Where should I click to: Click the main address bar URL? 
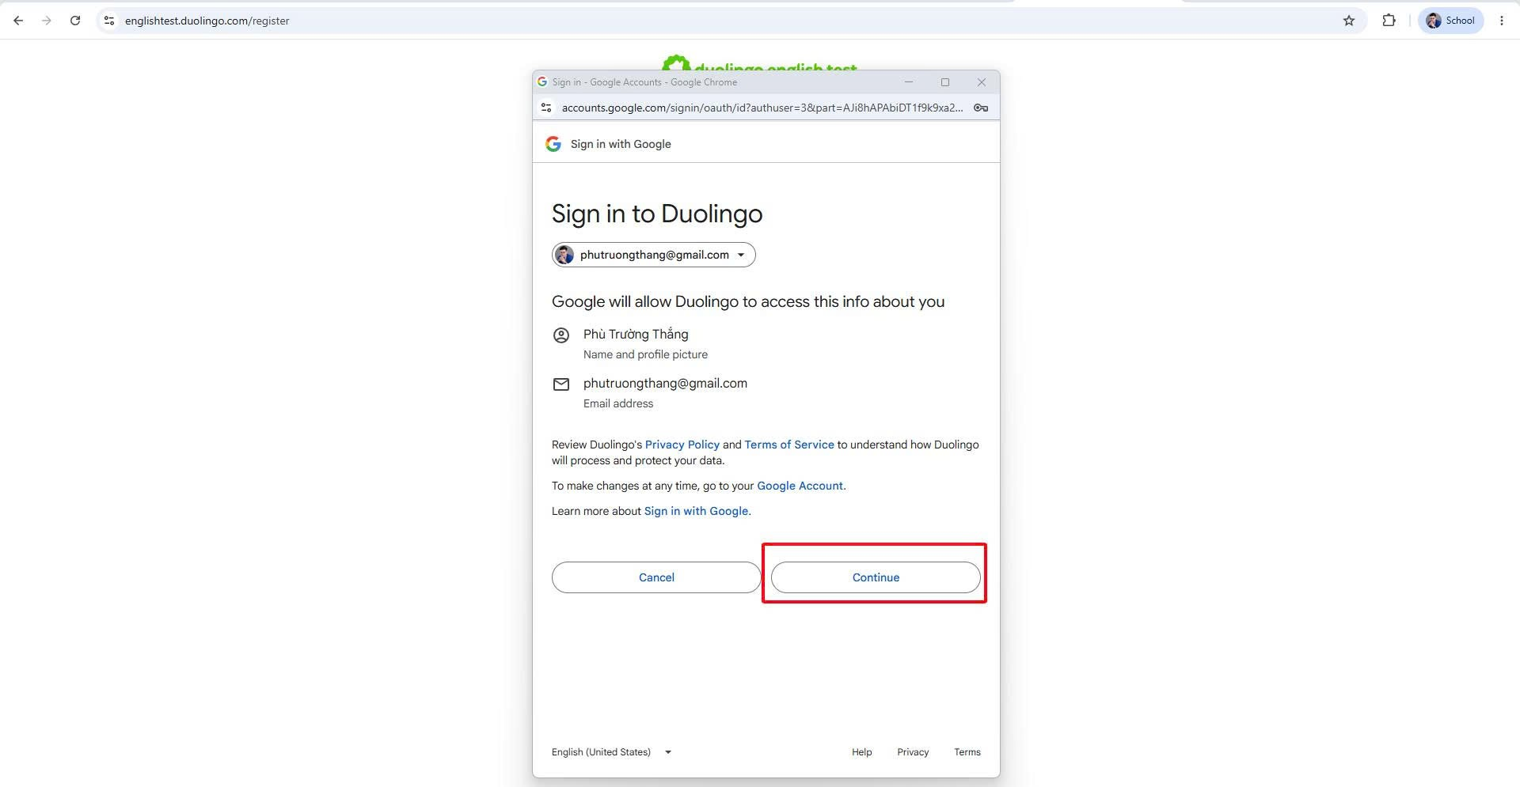(x=207, y=21)
